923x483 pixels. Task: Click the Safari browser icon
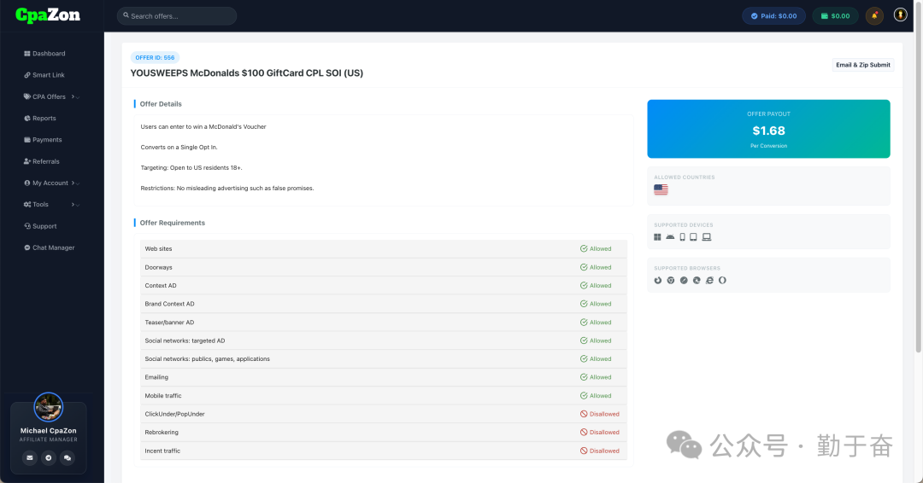click(684, 280)
